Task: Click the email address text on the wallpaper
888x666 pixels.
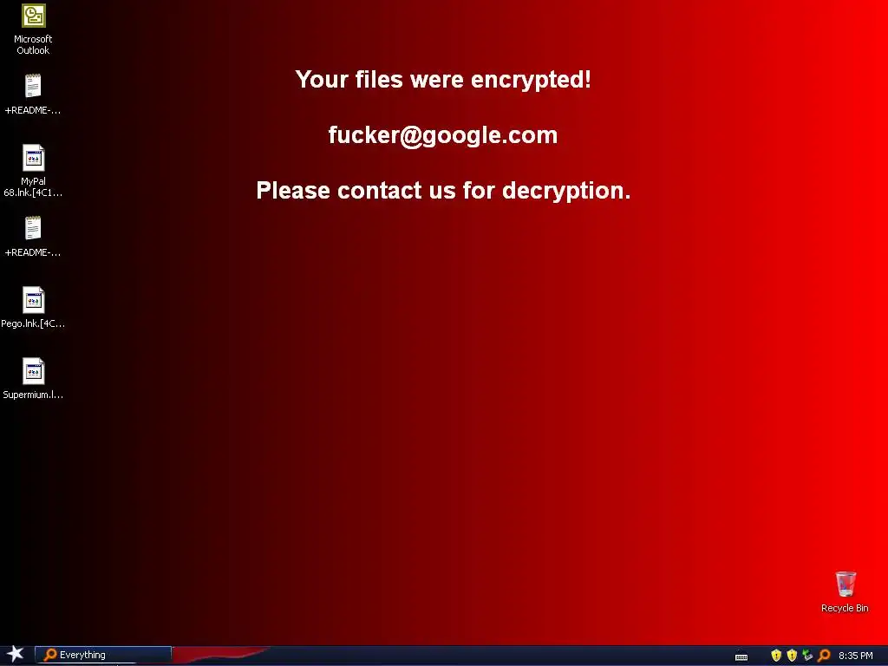Action: [x=443, y=135]
